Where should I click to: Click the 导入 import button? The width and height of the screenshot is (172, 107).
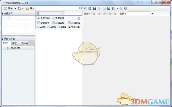30,8
